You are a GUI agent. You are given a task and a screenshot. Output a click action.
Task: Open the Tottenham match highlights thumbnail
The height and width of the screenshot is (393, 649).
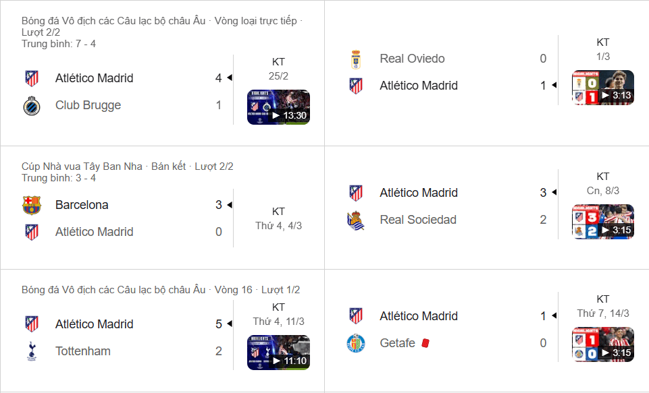pos(278,351)
